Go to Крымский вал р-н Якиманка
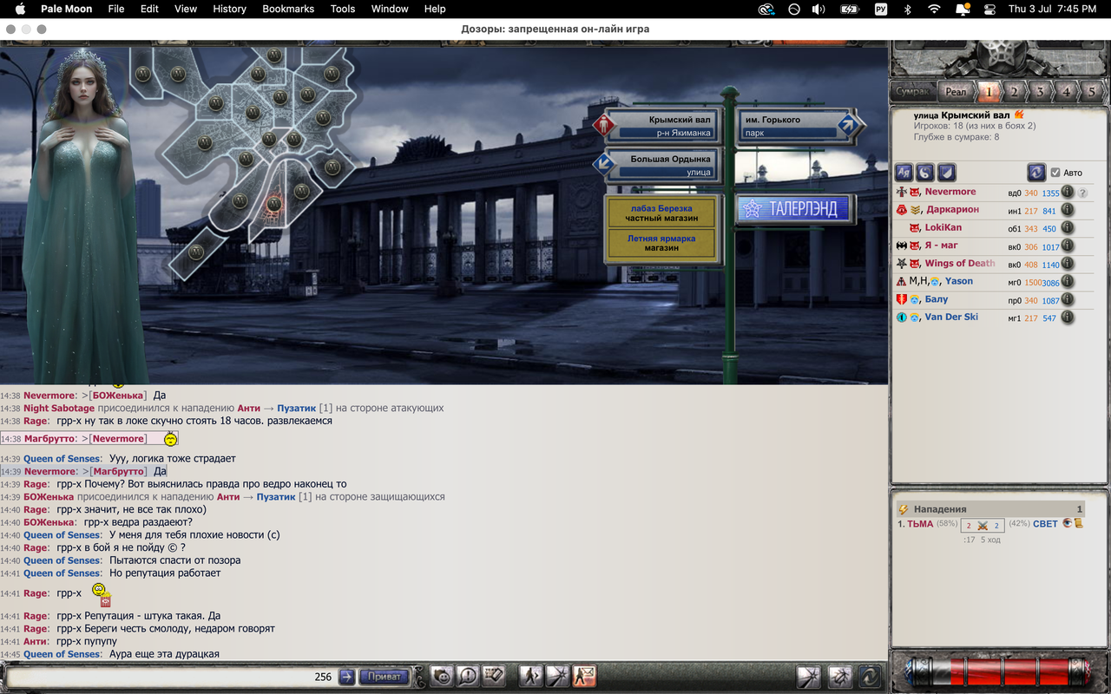Image resolution: width=1111 pixels, height=694 pixels. point(657,126)
